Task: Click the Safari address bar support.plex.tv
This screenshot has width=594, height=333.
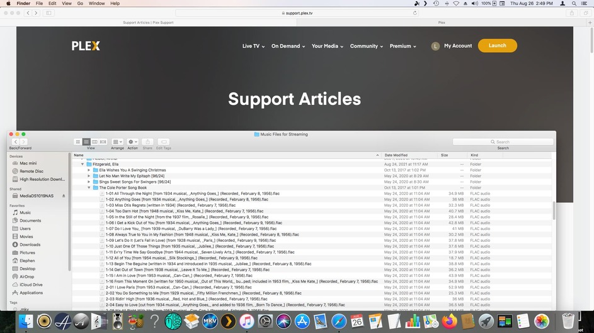Action: [297, 13]
